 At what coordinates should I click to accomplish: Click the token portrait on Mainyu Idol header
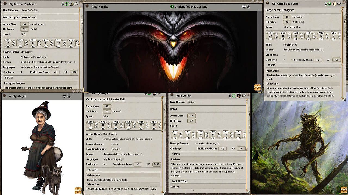239,96
